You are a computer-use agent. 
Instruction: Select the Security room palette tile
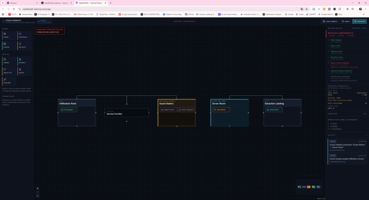click(x=24, y=46)
